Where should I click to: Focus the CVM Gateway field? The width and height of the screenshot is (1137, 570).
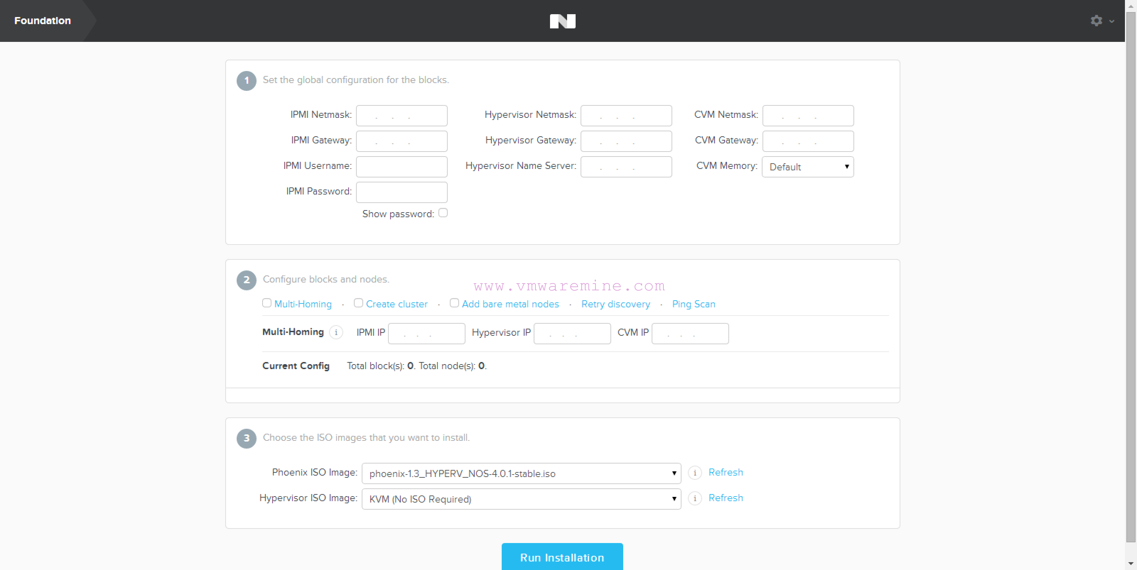[x=808, y=141]
